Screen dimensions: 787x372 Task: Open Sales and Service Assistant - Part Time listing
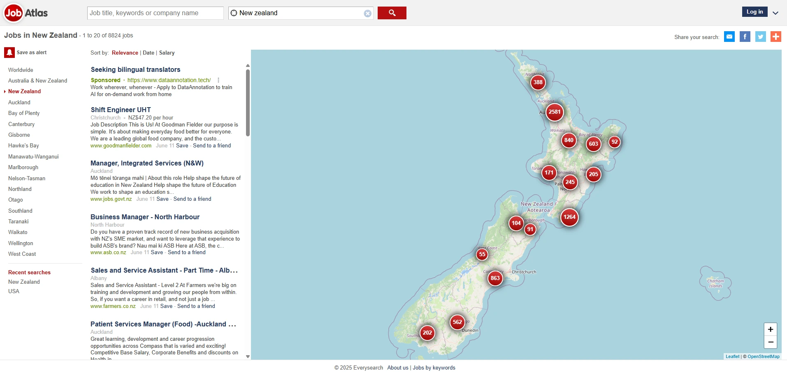point(164,270)
